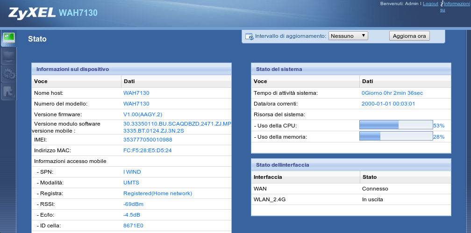Click the WLAN_2.4G interface label
This screenshot has height=233, width=471.
pyautogui.click(x=270, y=199)
